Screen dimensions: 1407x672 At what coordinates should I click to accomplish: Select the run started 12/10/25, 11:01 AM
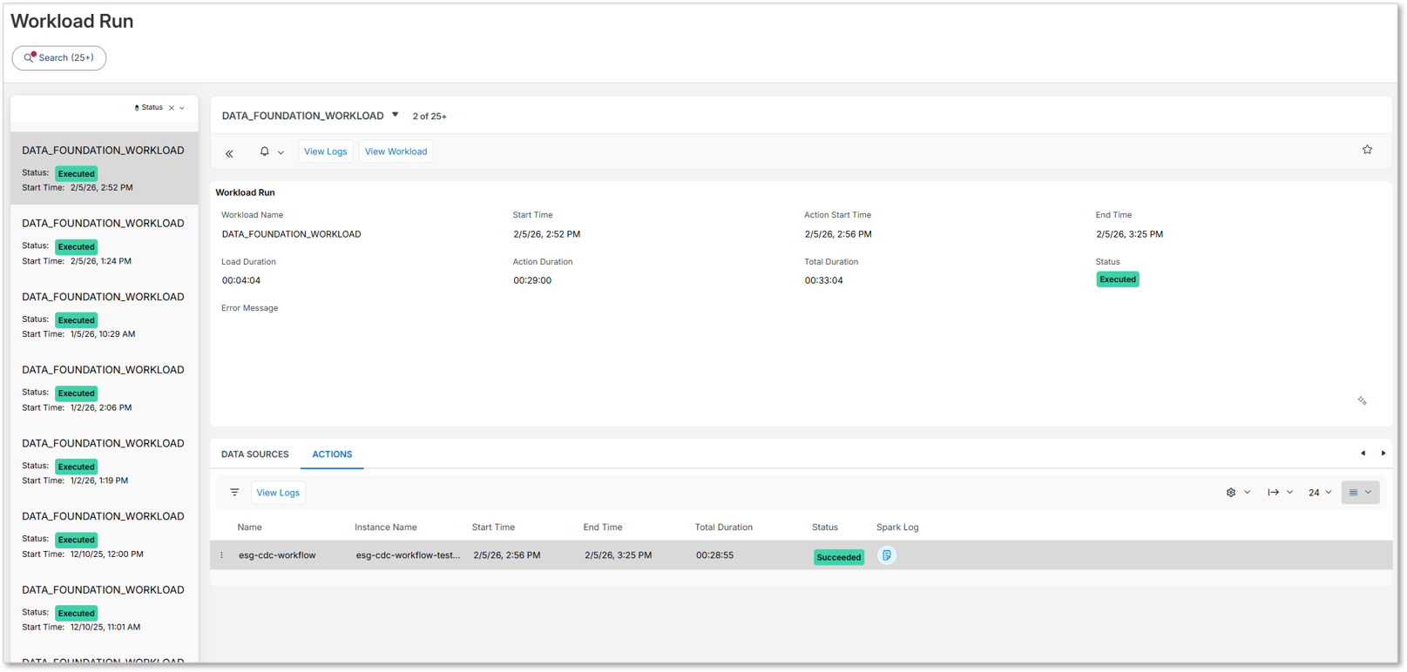coord(105,608)
